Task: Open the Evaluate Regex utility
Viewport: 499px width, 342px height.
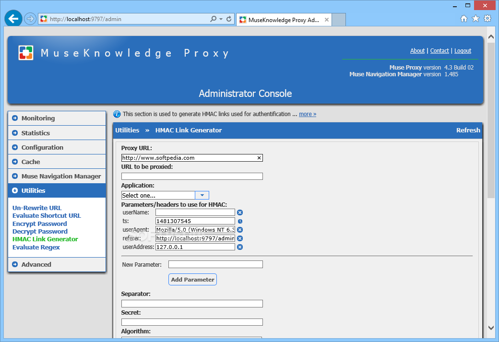Action: click(36, 247)
